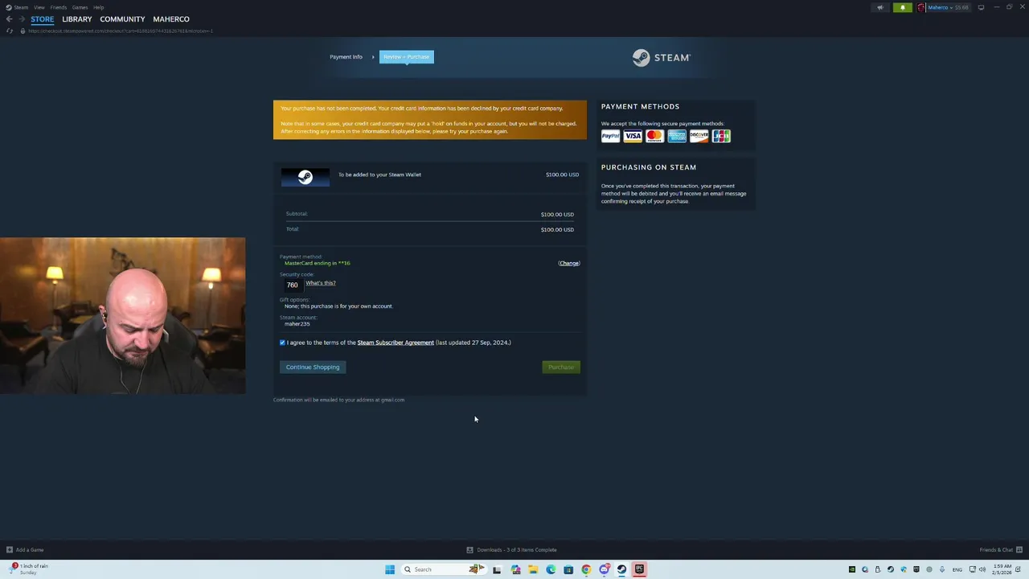Switch to Steam from the taskbar
This screenshot has height=579, width=1029.
click(621, 569)
